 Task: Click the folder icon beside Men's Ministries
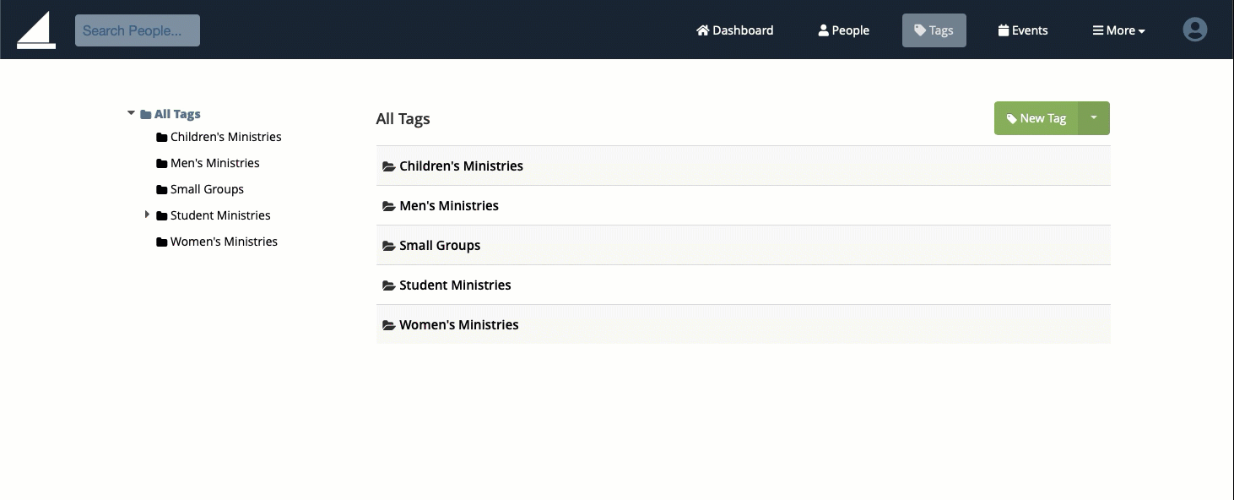coord(161,162)
